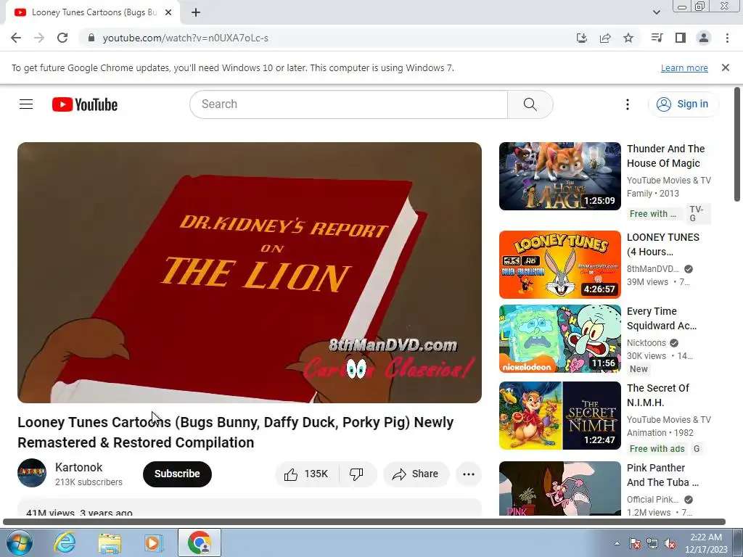Image resolution: width=743 pixels, height=557 pixels.
Task: Click the browser forward arrow
Action: (x=39, y=38)
